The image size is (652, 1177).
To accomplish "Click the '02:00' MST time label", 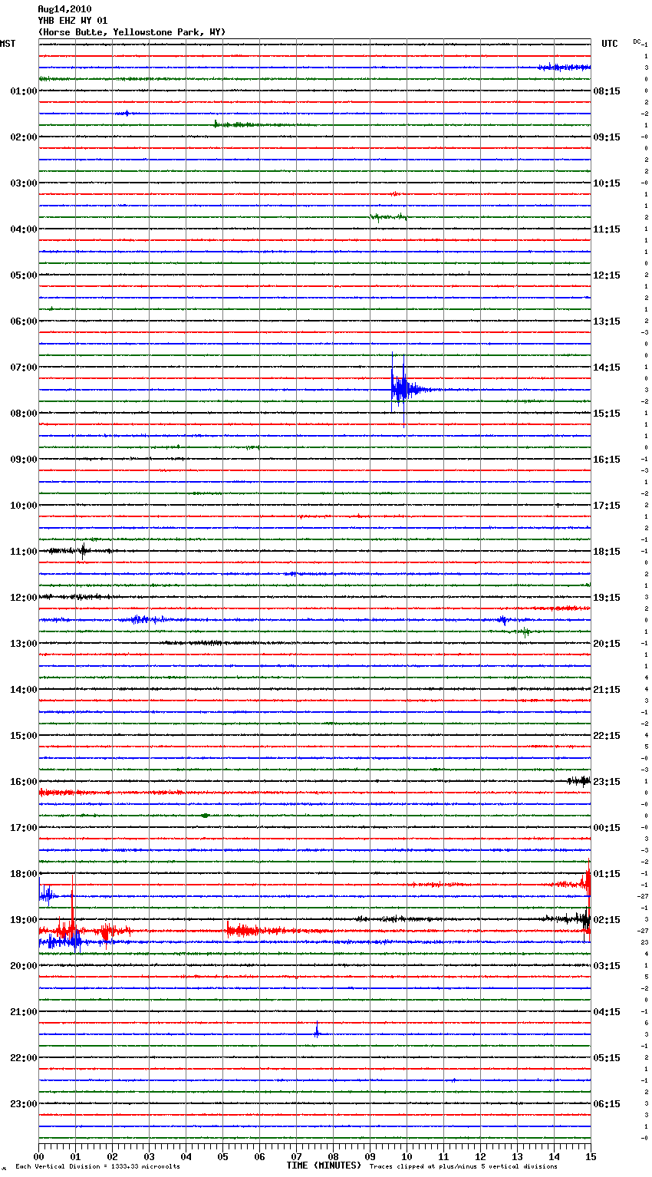I will click(24, 137).
